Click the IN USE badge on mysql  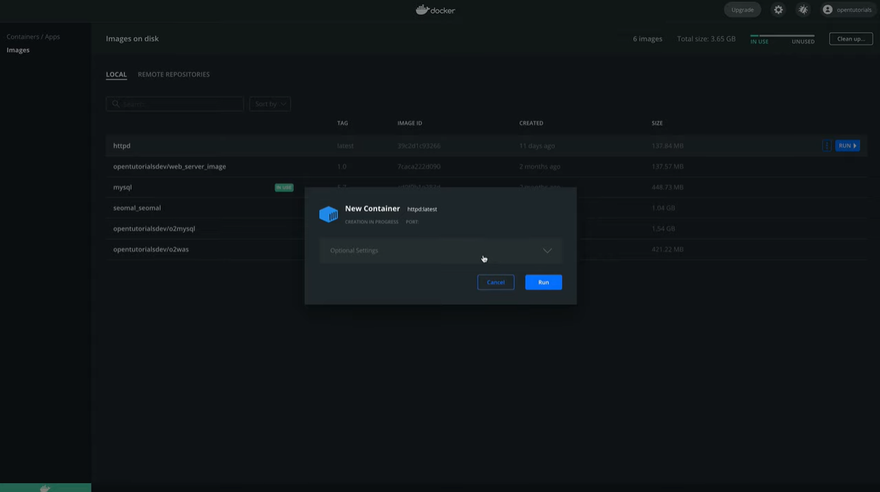click(284, 187)
